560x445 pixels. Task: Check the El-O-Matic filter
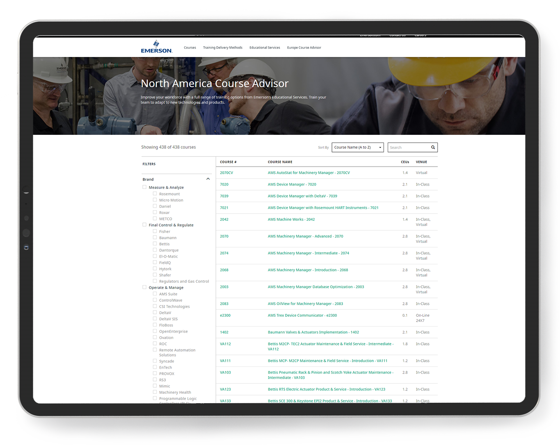click(x=155, y=256)
